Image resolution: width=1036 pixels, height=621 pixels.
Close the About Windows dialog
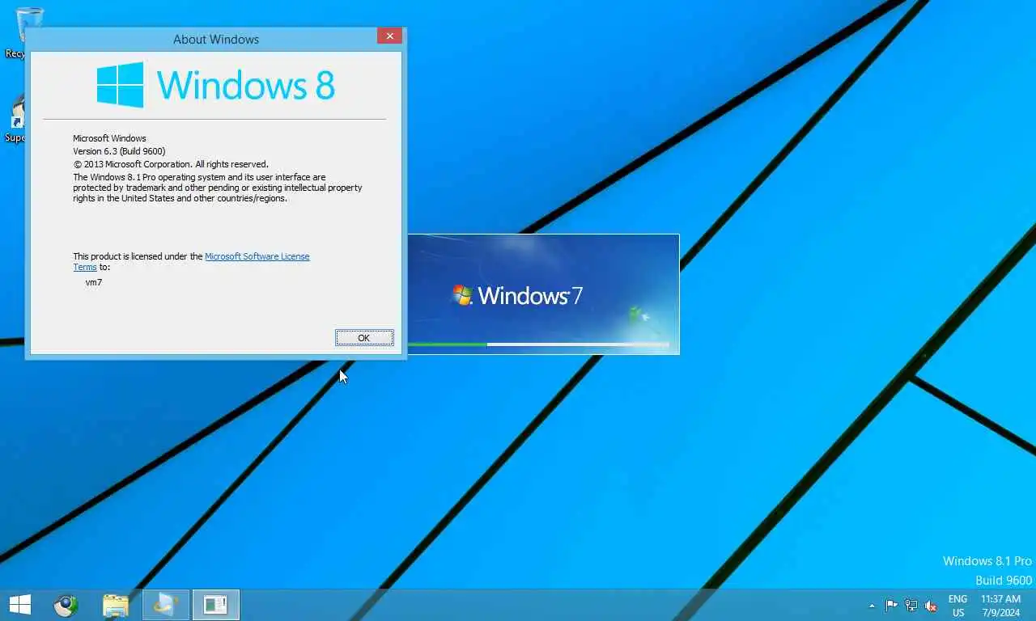pyautogui.click(x=389, y=36)
